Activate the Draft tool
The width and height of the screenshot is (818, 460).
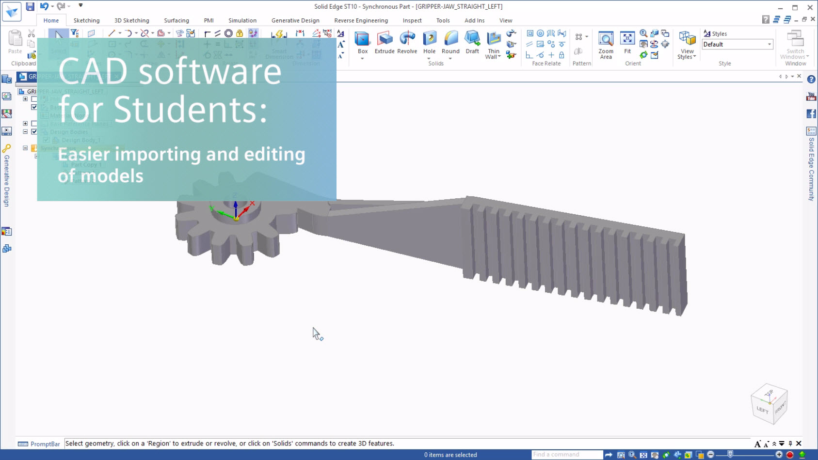click(472, 44)
